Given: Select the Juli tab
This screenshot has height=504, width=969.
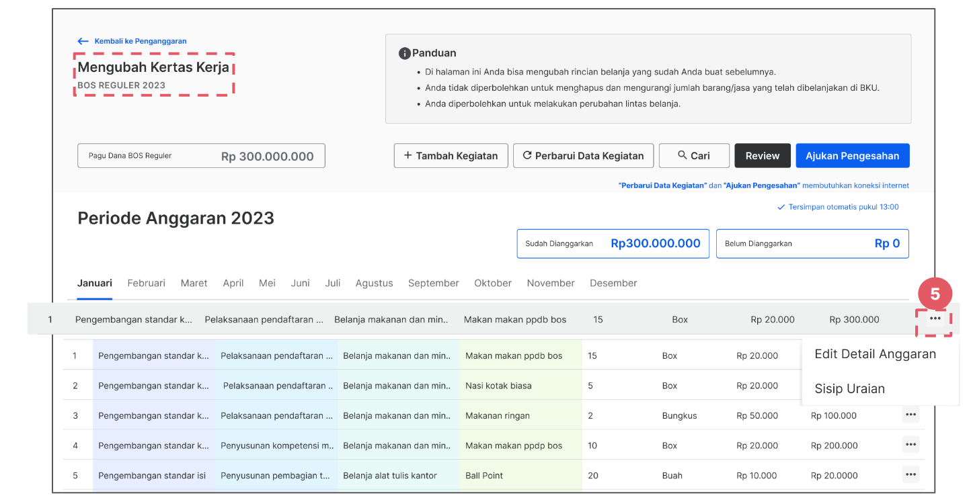Looking at the screenshot, I should [x=333, y=283].
